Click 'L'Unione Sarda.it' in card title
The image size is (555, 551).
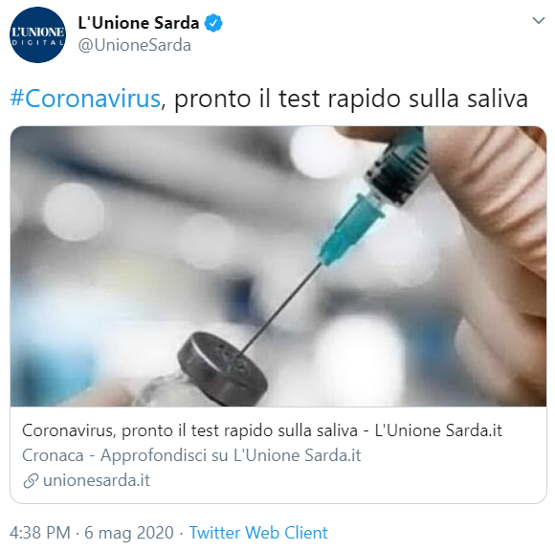click(x=438, y=430)
